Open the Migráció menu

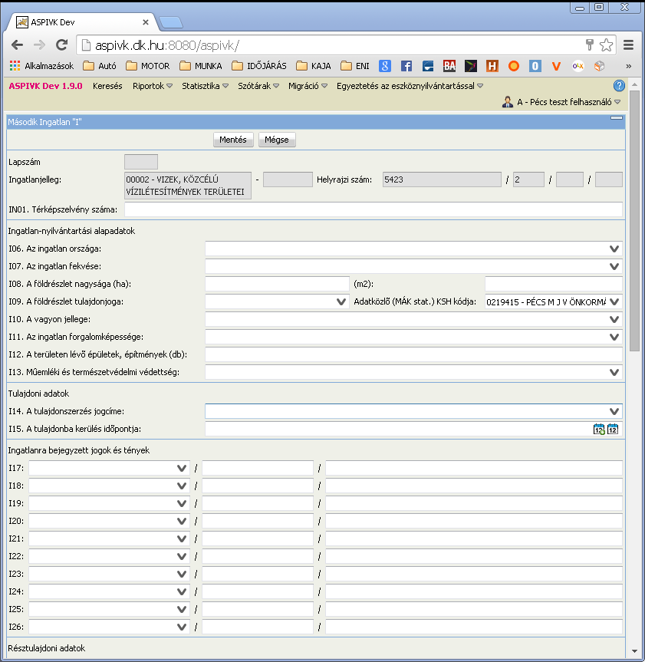point(308,86)
